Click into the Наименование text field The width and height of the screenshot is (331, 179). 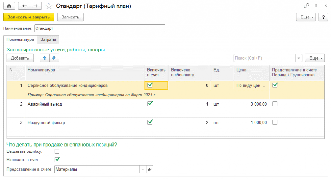click(x=100, y=28)
